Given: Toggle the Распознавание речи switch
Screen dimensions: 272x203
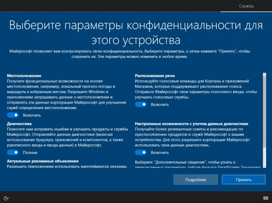Looking at the screenshot, I should tap(141, 104).
